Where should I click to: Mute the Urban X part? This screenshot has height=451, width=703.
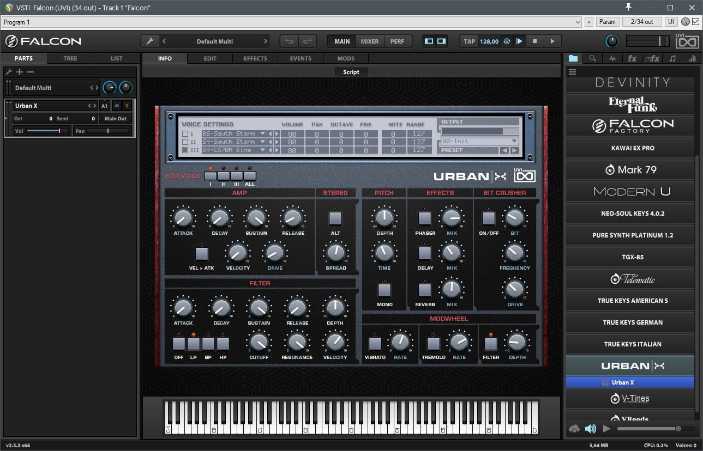click(x=117, y=106)
